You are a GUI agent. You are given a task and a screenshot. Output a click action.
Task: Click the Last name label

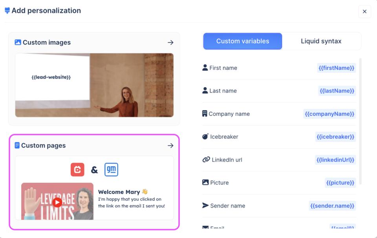pos(223,91)
